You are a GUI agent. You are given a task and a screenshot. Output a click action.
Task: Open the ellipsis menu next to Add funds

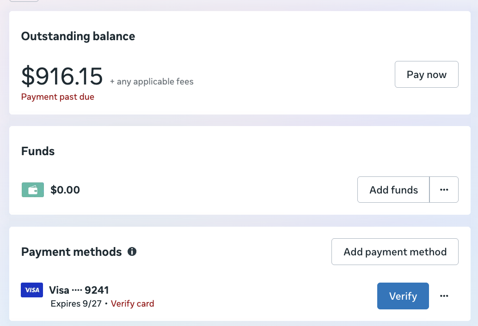tap(444, 189)
